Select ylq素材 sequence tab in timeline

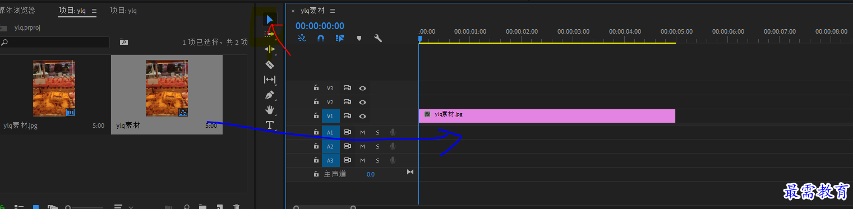(x=313, y=11)
